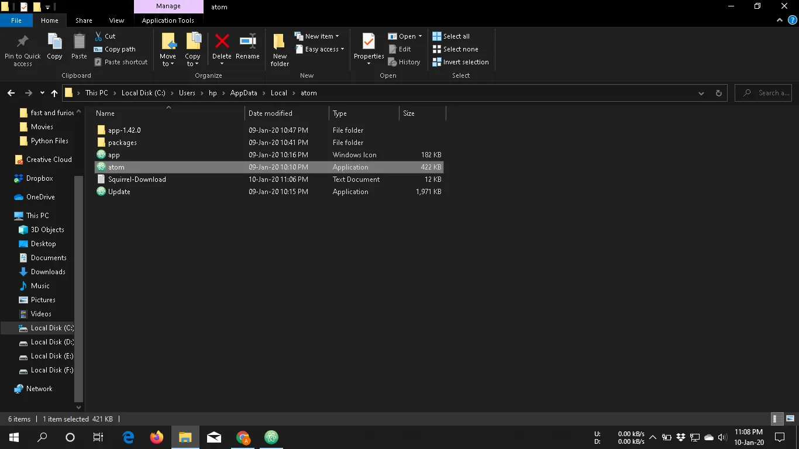The height and width of the screenshot is (449, 799).
Task: Select the Update application file
Action: pos(269,192)
